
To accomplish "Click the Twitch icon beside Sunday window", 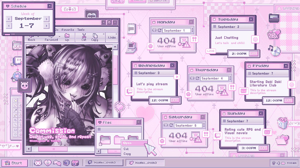I will [x=218, y=135].
